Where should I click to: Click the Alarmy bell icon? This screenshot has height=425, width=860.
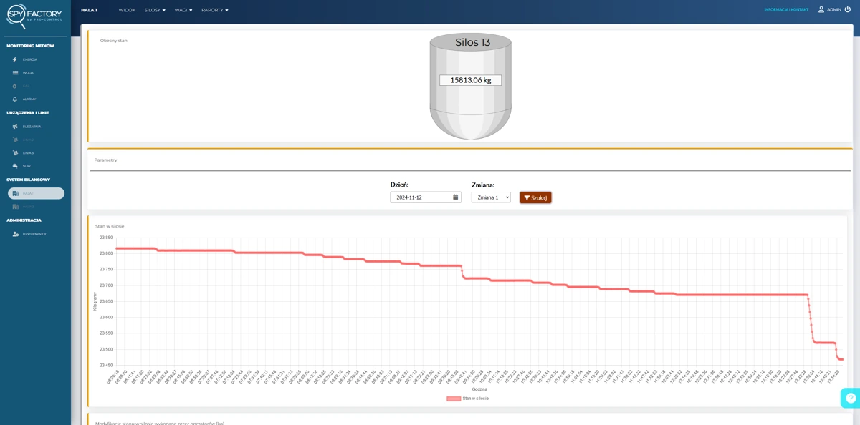coord(15,99)
